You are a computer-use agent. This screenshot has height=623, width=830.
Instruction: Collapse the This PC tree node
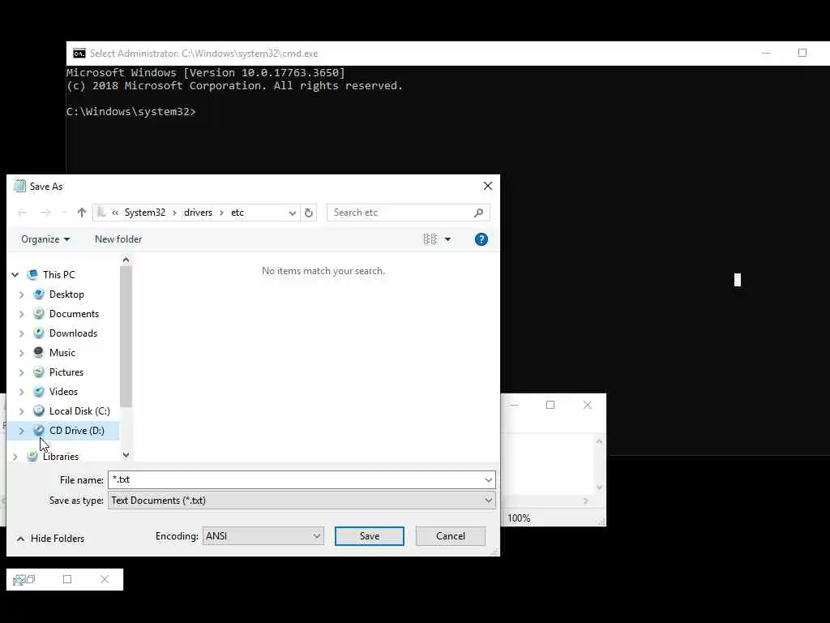(x=15, y=274)
